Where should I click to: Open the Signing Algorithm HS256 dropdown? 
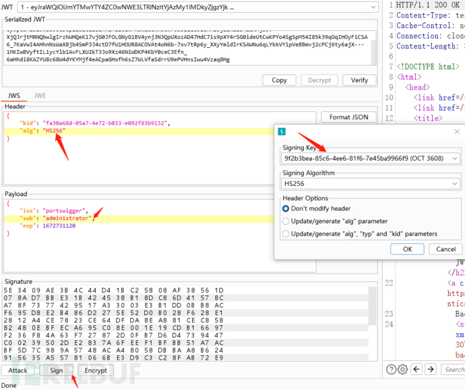pos(371,183)
